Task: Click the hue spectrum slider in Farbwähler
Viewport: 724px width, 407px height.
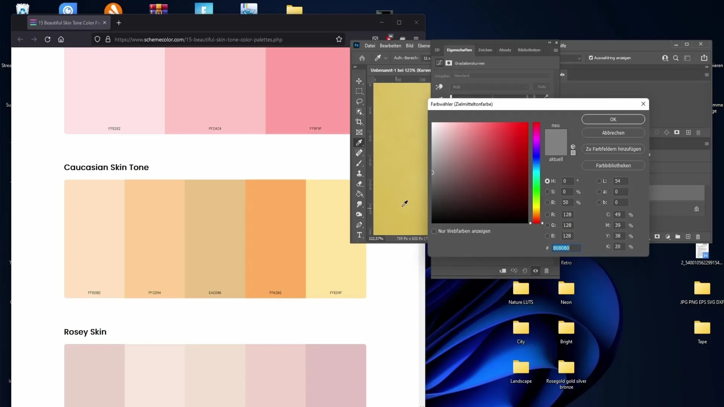Action: (x=536, y=173)
